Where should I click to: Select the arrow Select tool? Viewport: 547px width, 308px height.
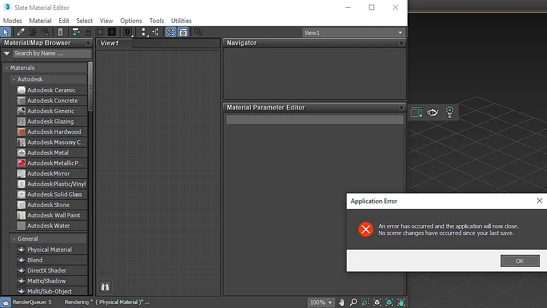tap(6, 32)
